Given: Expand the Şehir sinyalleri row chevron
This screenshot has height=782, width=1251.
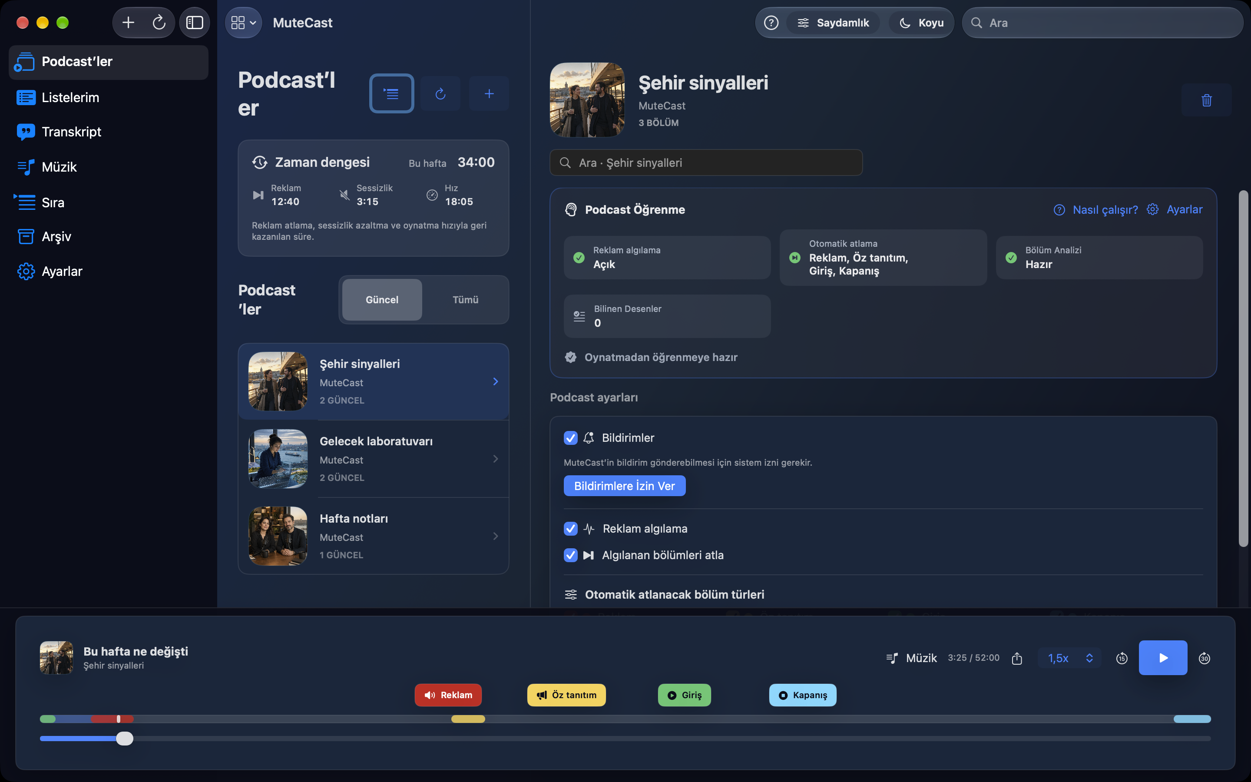Looking at the screenshot, I should coord(495,382).
